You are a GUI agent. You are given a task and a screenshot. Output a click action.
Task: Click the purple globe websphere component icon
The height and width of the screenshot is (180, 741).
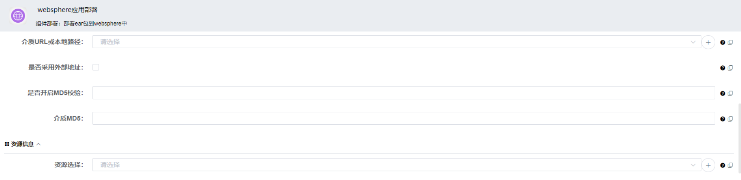tap(18, 16)
